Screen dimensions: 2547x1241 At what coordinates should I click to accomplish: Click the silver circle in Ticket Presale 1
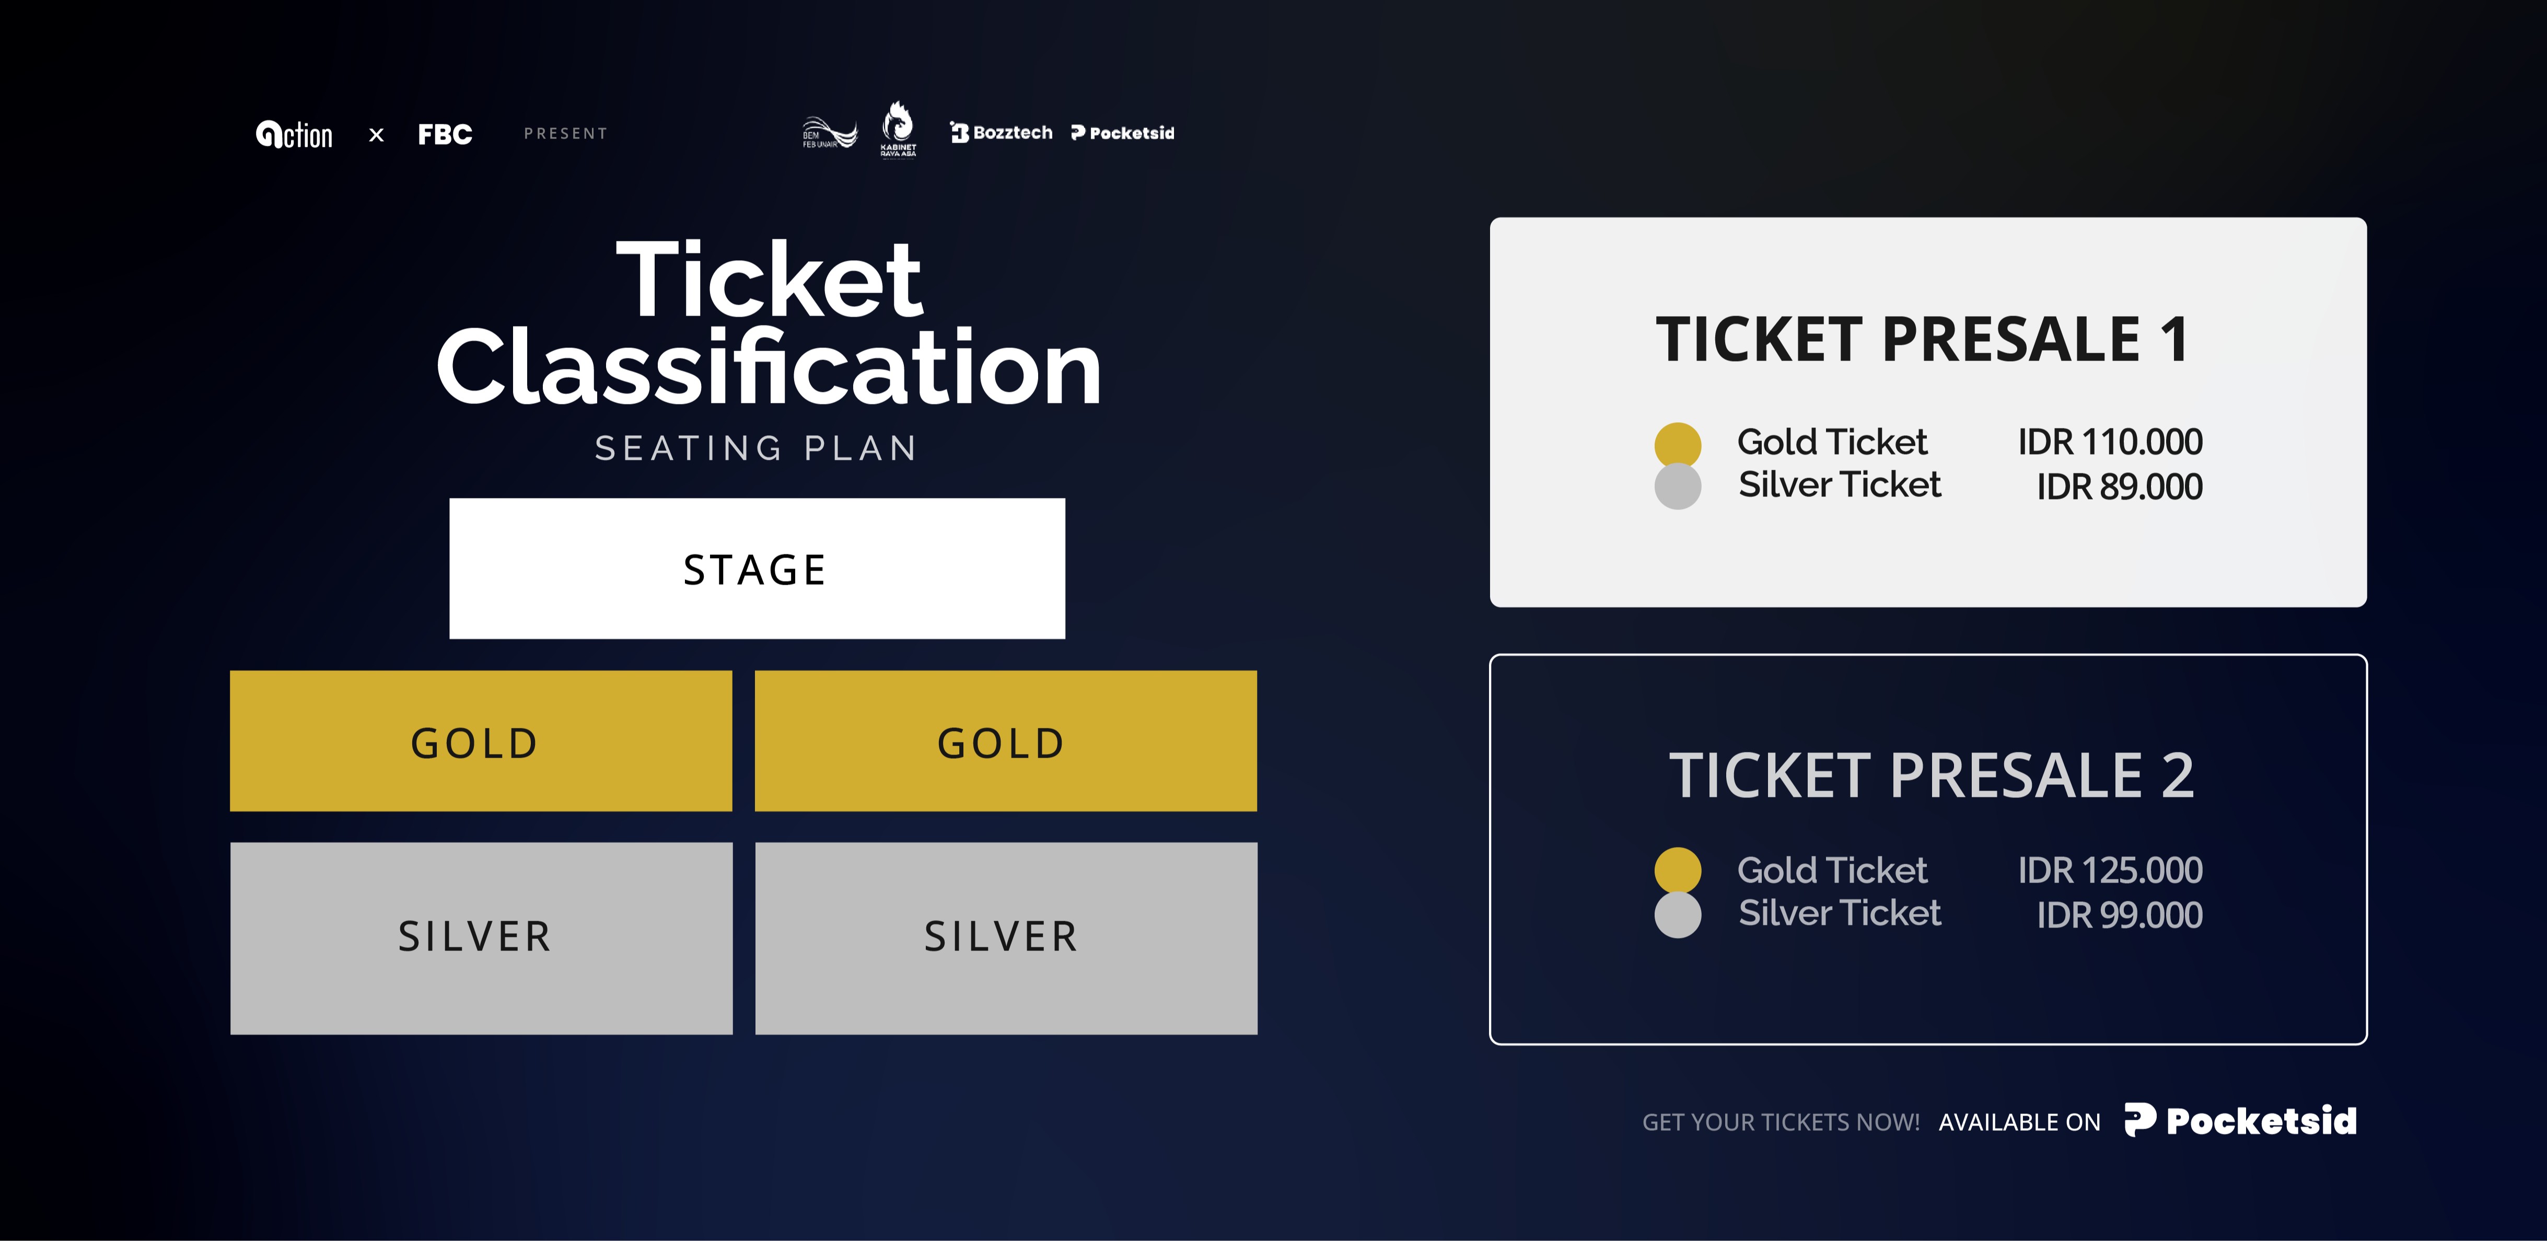coord(1677,486)
